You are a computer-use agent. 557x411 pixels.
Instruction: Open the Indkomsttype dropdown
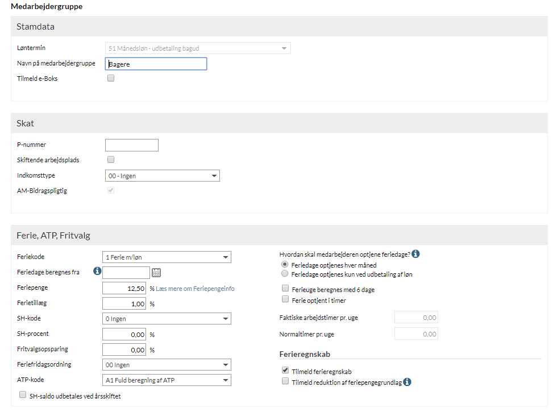click(x=163, y=176)
